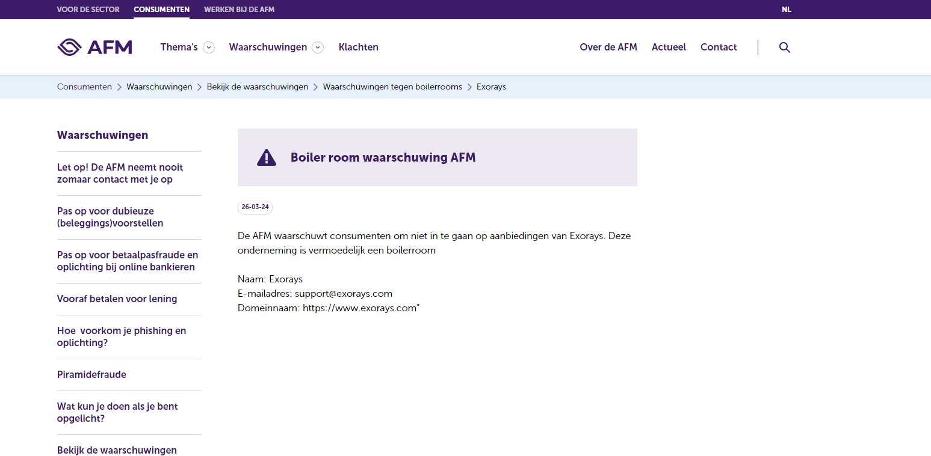Click Waarschuwingen breadcrumb link
Viewport: 931px width, 456px height.
pos(159,87)
